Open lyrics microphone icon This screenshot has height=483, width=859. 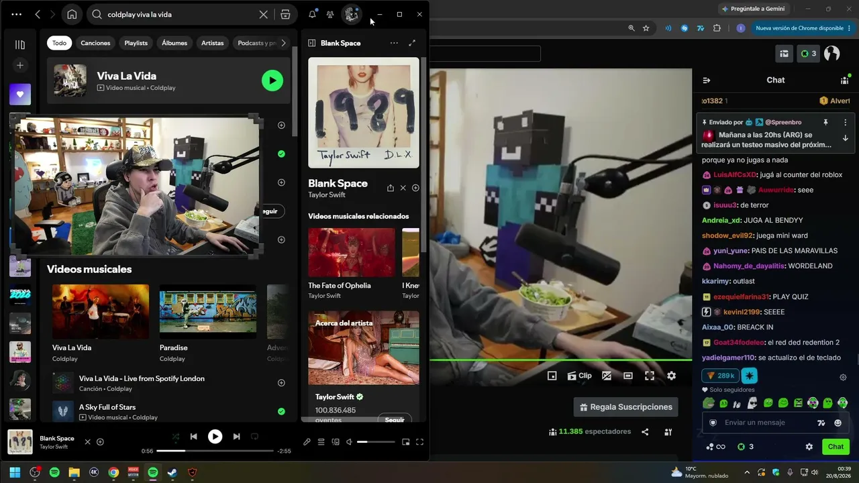point(307,442)
